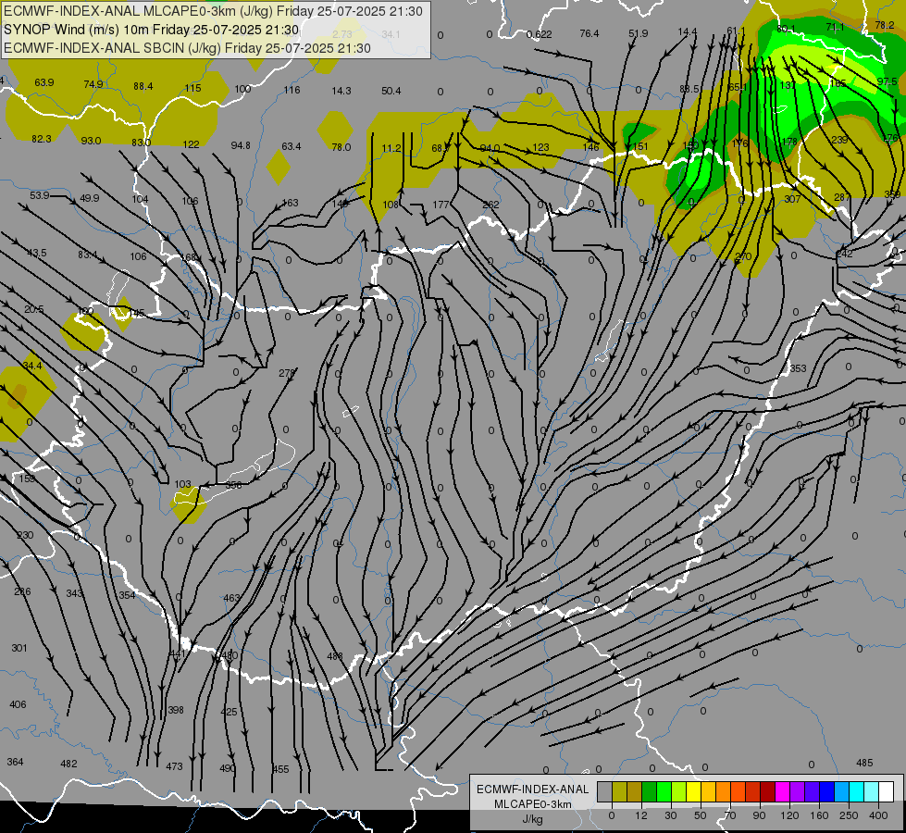Click the map value 425

point(229,712)
